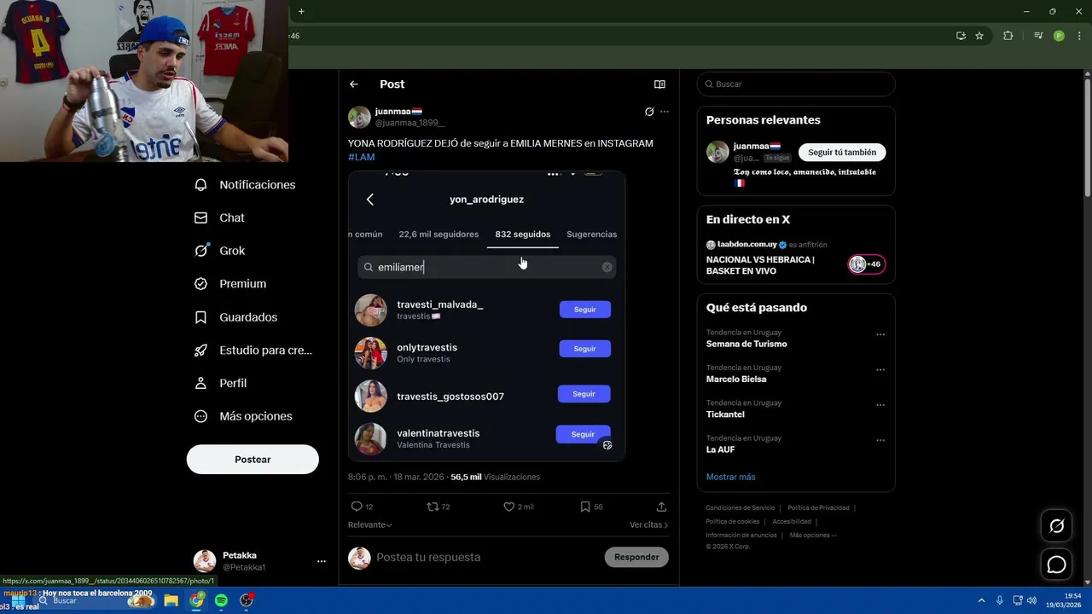
Task: Click the page vertical scrollbar
Action: (x=1087, y=136)
